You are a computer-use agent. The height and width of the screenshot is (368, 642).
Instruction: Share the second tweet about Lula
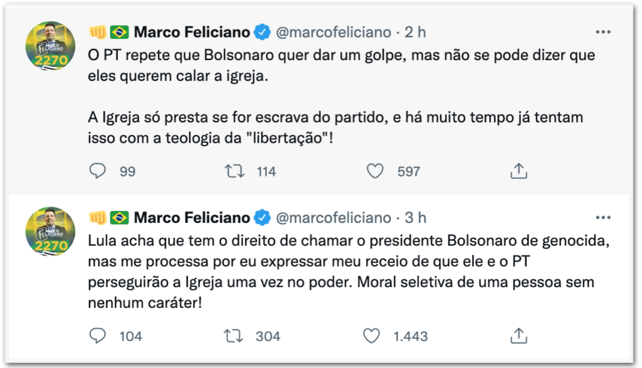click(518, 336)
